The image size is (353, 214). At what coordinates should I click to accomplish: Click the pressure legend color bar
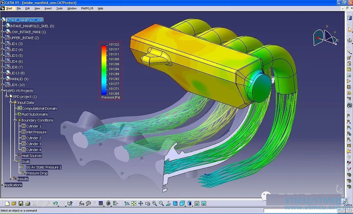[x=104, y=69]
